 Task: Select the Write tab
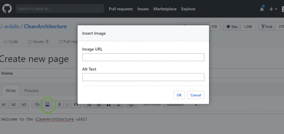[11, 90]
